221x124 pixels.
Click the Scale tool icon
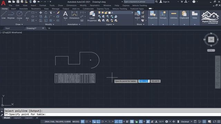(46, 21)
